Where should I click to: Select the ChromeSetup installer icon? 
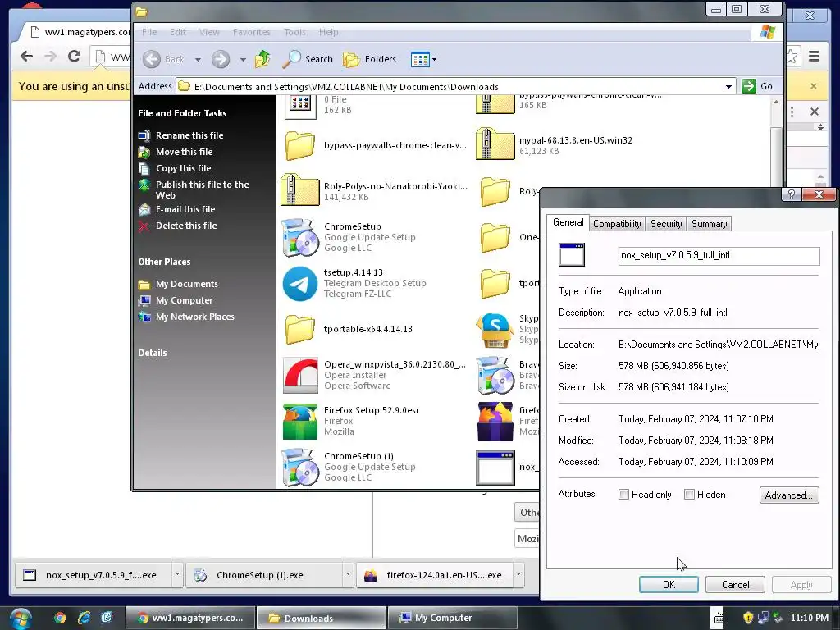point(300,237)
